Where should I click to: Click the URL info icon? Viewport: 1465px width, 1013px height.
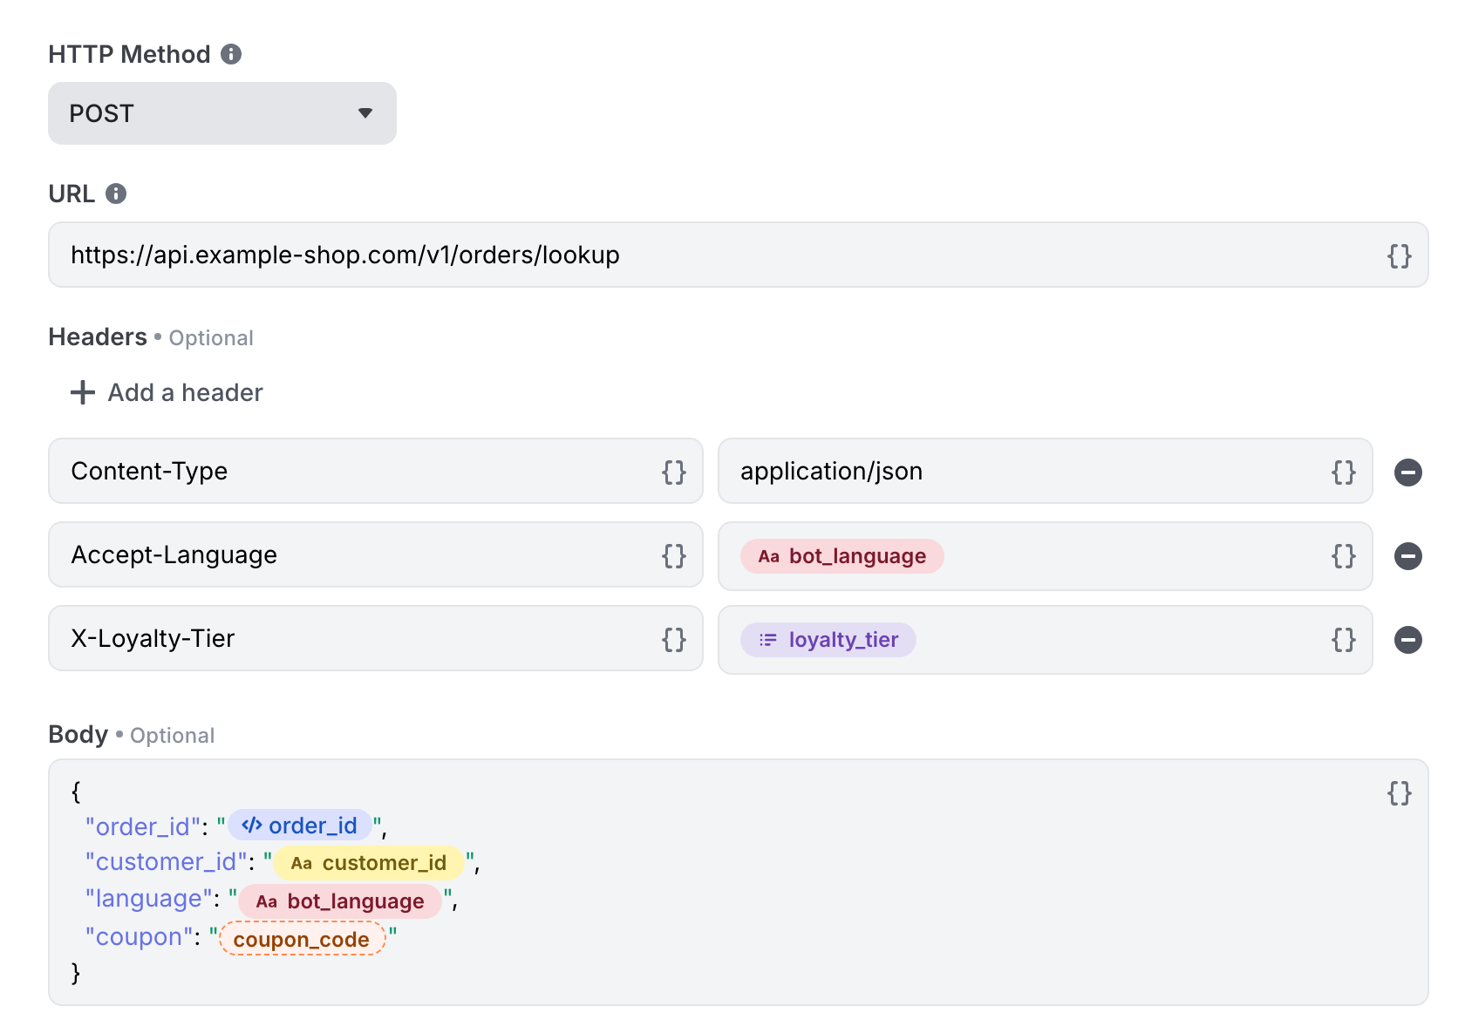click(116, 194)
